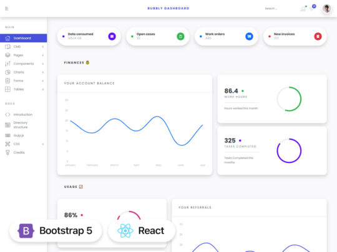
Task: Open the notifications icon with blue badge
Action: point(313,8)
